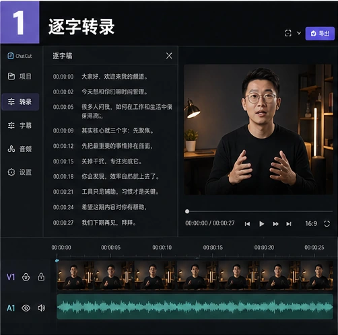Skip to the start of the video
Screen dimensions: 338x335
point(247,224)
